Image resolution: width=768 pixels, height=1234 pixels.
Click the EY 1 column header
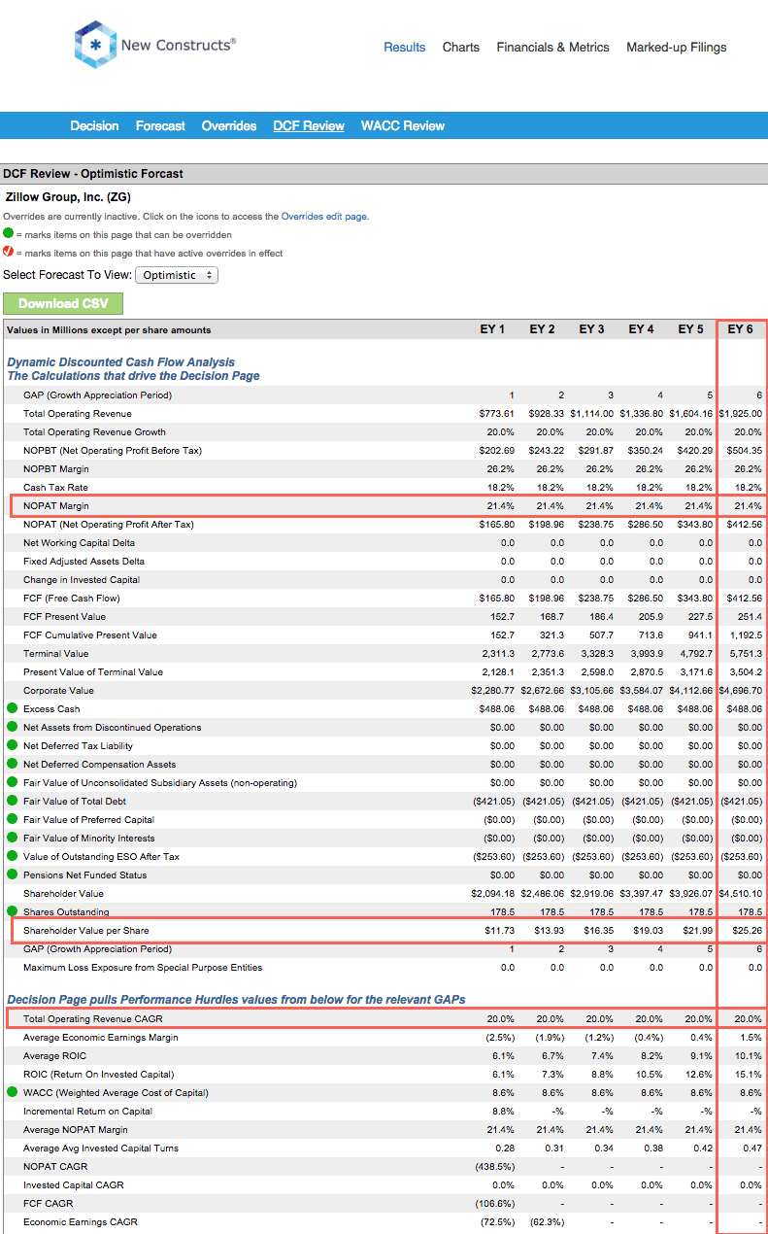click(492, 329)
